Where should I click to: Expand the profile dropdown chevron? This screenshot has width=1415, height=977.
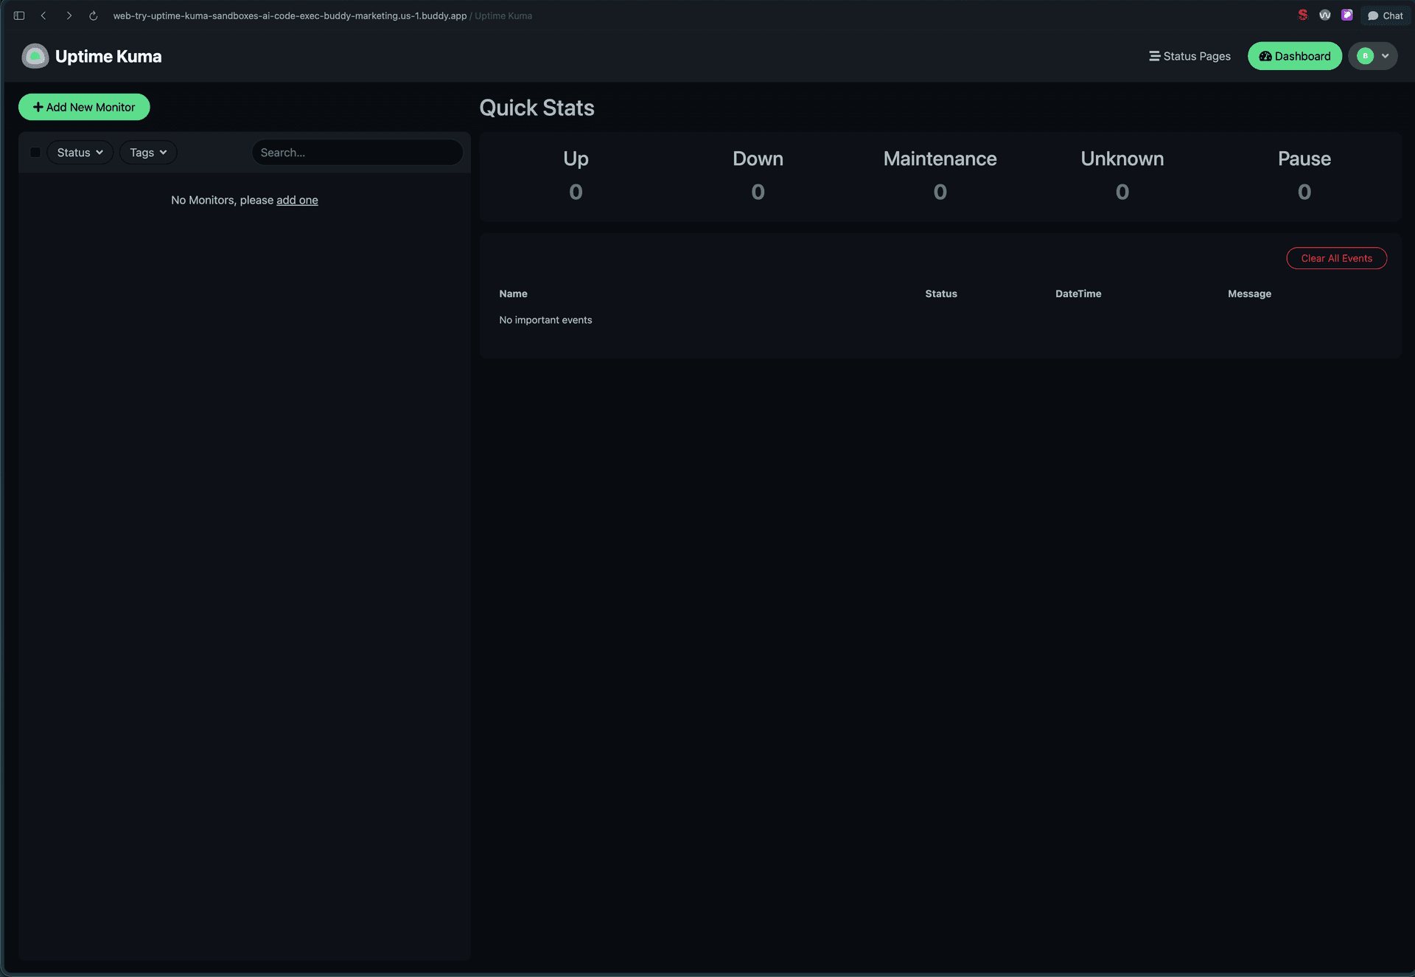pos(1386,56)
